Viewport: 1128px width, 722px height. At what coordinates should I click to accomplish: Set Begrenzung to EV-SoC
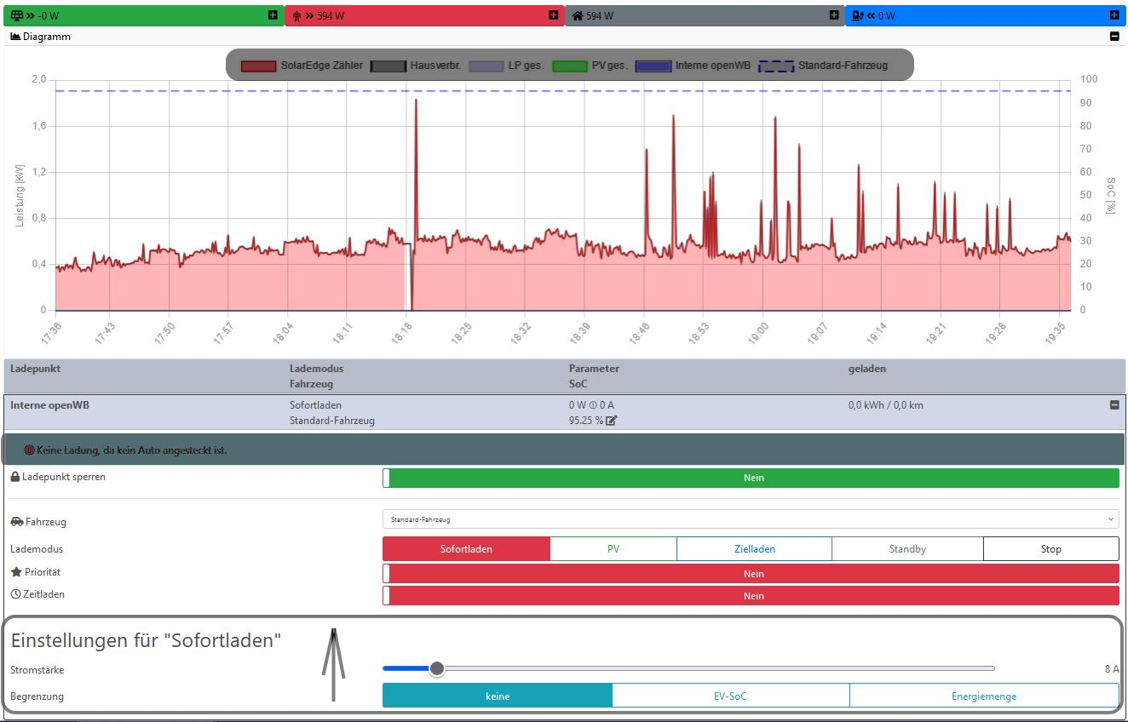[x=730, y=696]
